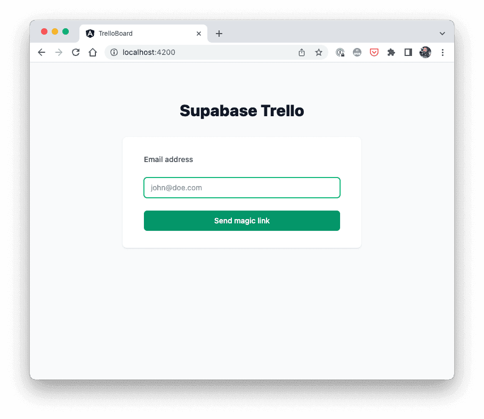Image resolution: width=484 pixels, height=419 pixels.
Task: Maximize using the green traffic light button
Action: coord(65,31)
